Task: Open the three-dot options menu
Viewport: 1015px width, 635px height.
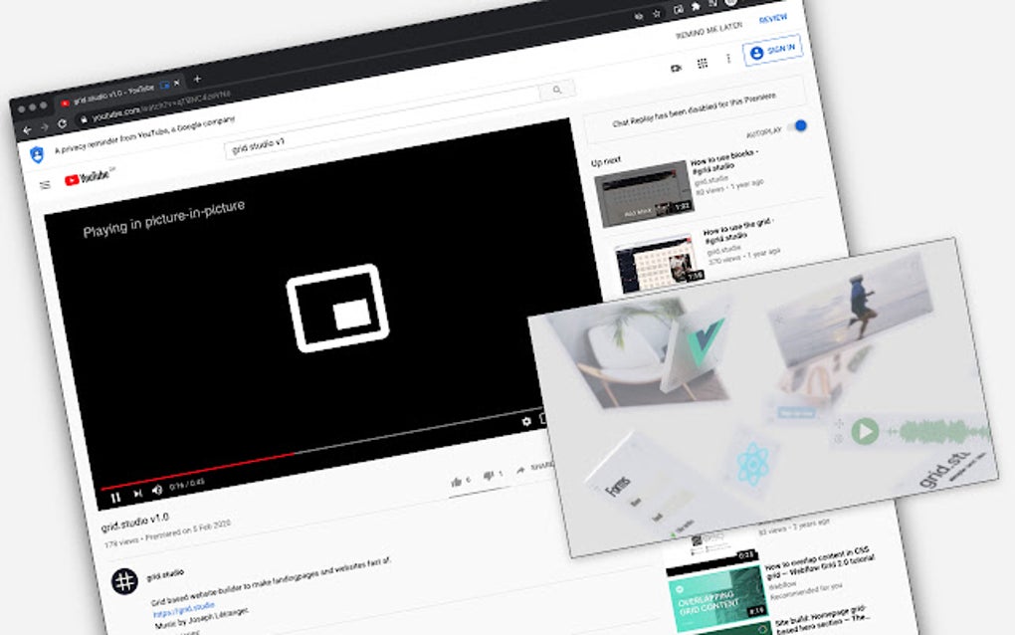Action: coord(728,57)
